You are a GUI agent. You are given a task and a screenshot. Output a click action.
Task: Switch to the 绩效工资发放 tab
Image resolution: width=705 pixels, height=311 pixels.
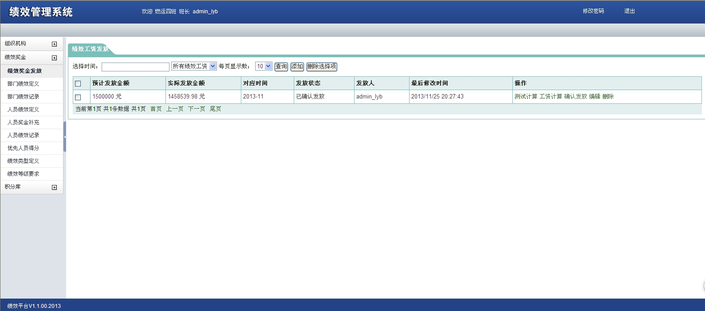[90, 49]
